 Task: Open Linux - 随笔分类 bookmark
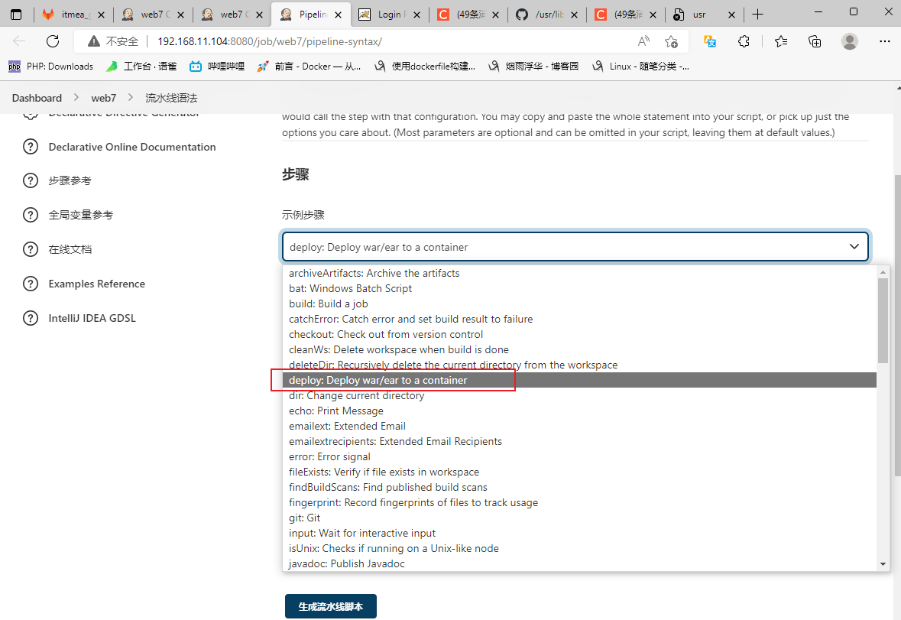coord(640,67)
